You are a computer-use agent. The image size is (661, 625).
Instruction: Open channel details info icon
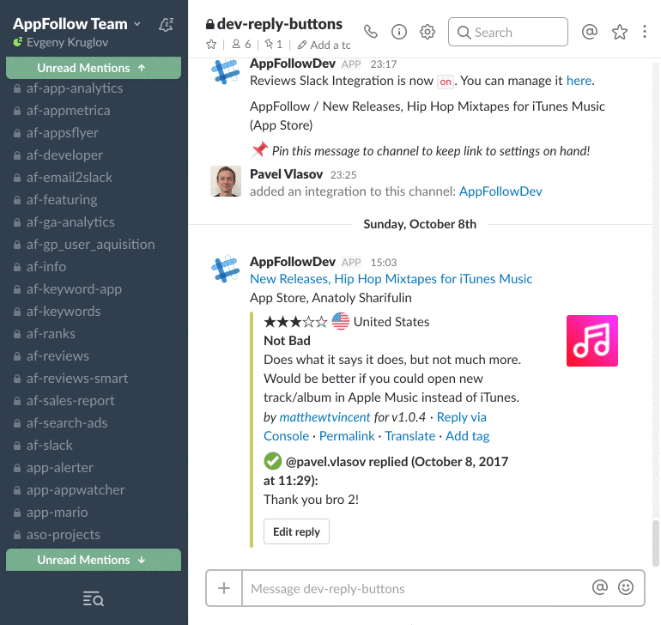[399, 32]
